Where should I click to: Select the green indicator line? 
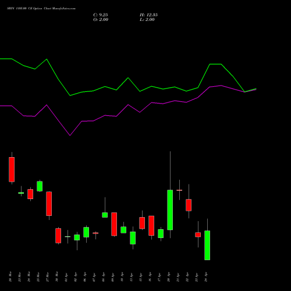[128, 78]
